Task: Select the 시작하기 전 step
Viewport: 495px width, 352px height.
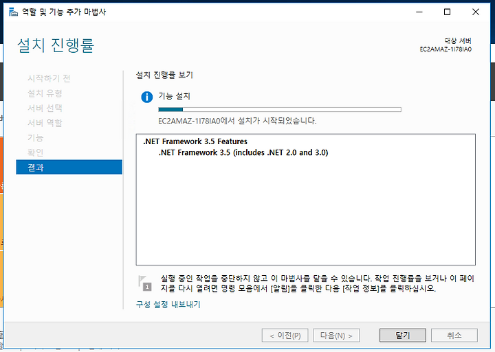Action: [49, 78]
